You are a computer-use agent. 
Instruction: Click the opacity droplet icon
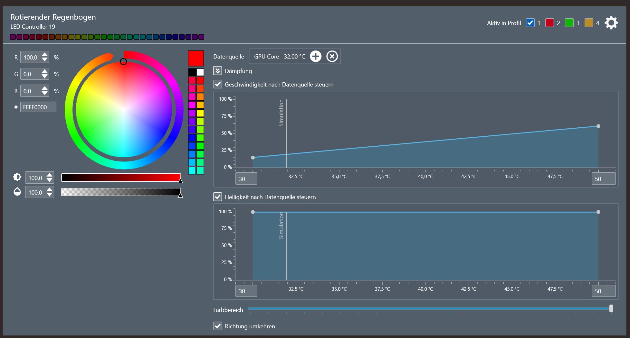pos(17,192)
